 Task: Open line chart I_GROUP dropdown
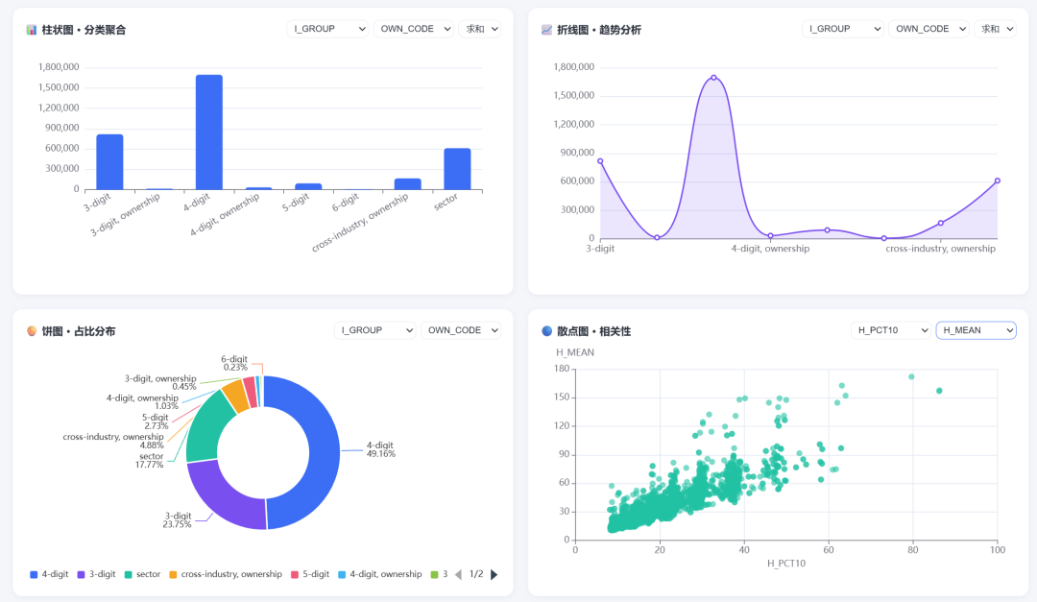[843, 29]
